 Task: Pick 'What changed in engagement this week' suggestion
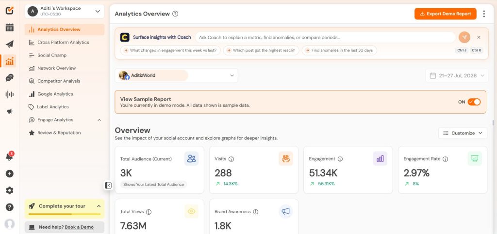[170, 50]
